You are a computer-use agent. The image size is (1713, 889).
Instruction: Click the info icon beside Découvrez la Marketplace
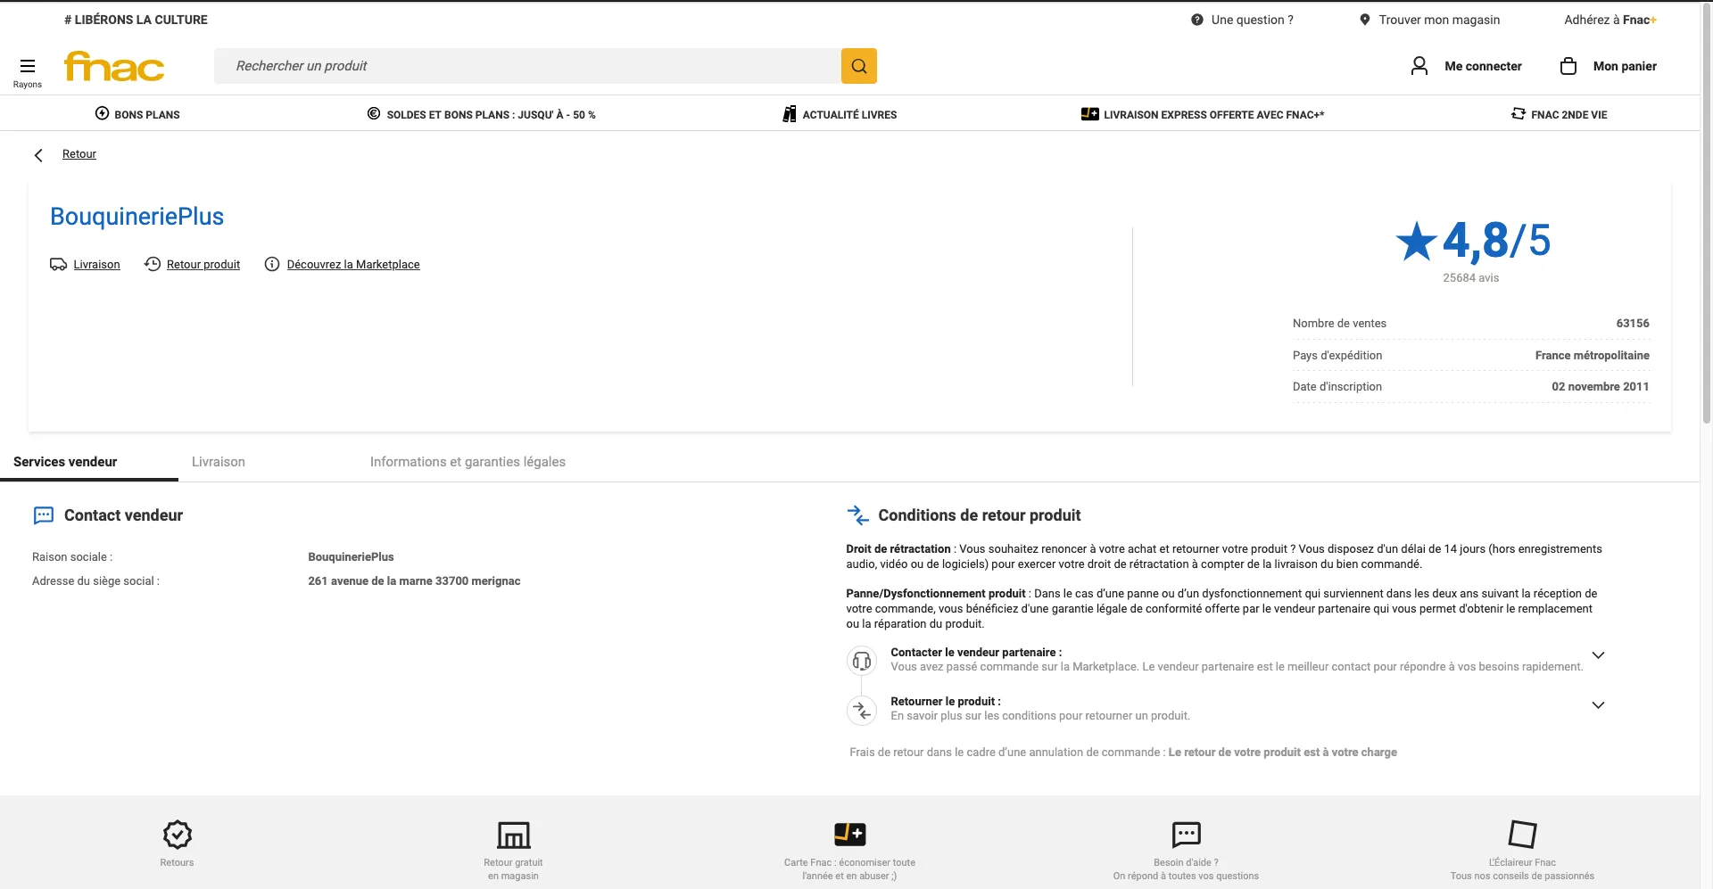(x=272, y=264)
